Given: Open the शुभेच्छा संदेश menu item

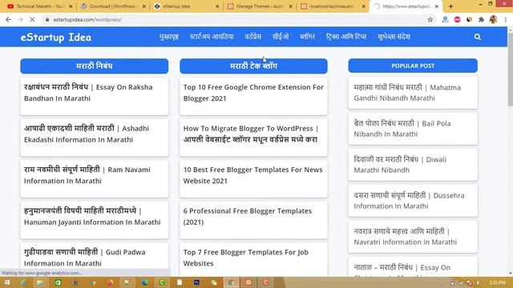Looking at the screenshot, I should (x=394, y=37).
